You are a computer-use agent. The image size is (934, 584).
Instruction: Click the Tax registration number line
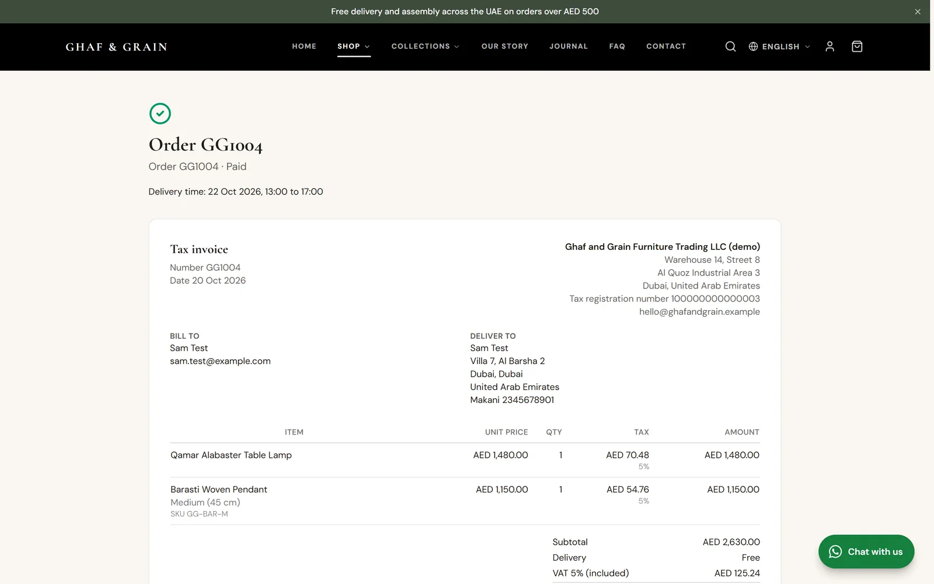click(x=665, y=299)
